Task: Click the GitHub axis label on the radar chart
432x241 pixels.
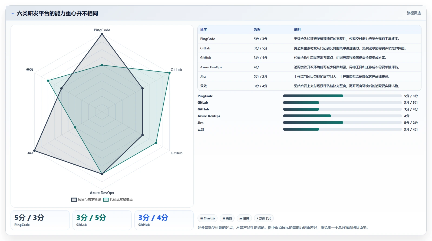Action: [x=176, y=153]
